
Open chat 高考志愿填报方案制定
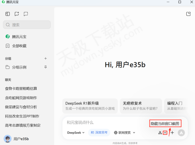click(23, 125)
